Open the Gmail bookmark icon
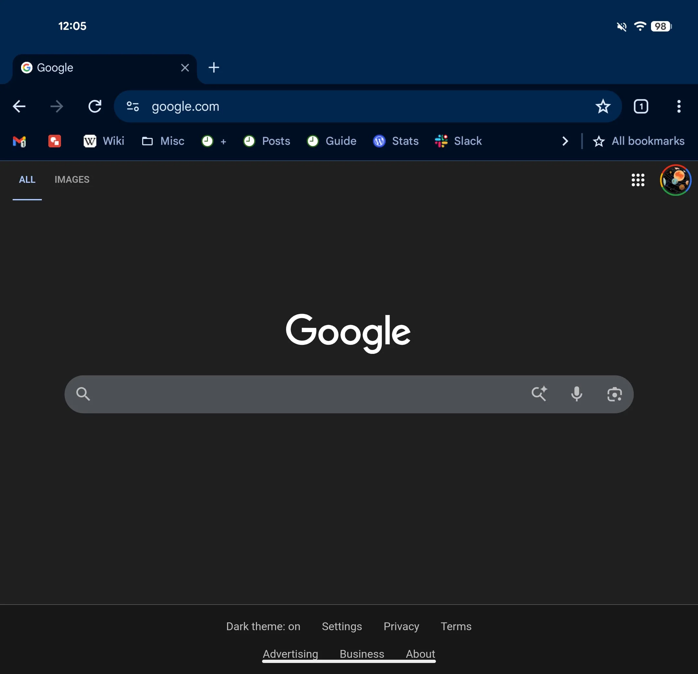The height and width of the screenshot is (674, 698). (x=19, y=141)
